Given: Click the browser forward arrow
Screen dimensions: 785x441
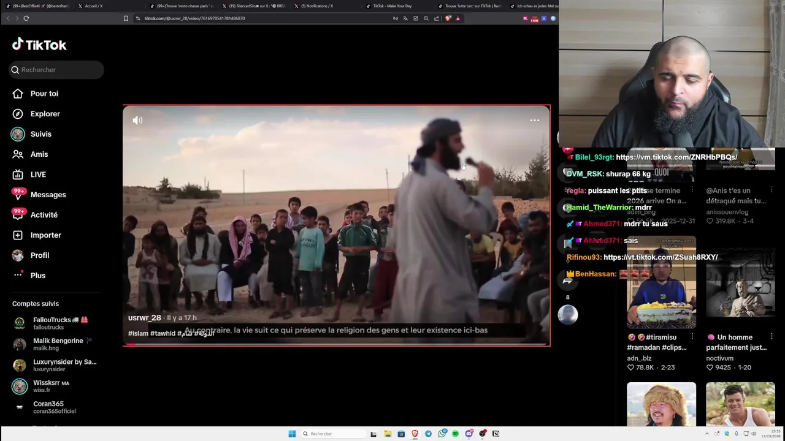Looking at the screenshot, I should 17,18.
